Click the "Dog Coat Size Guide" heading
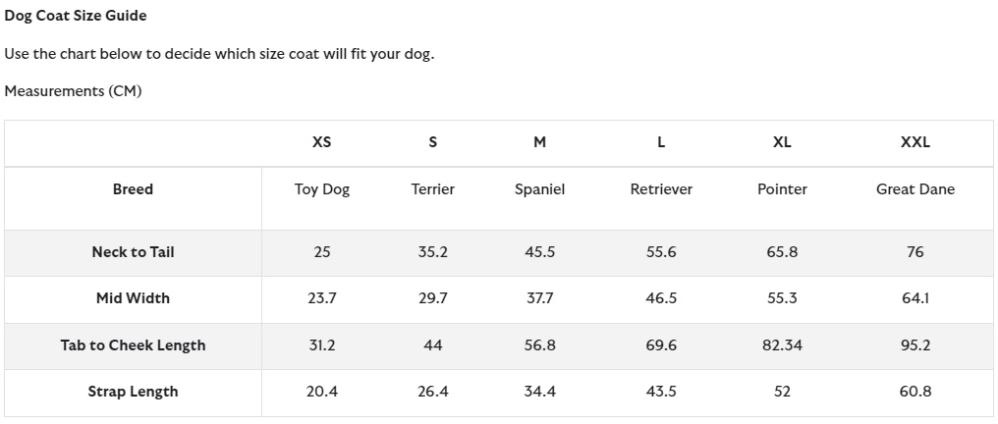Viewport: 998px width, 424px height. click(76, 16)
